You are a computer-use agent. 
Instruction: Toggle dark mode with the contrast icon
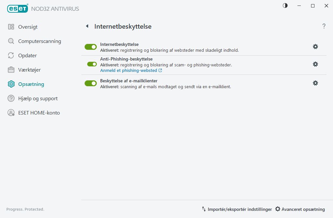pos(285,6)
